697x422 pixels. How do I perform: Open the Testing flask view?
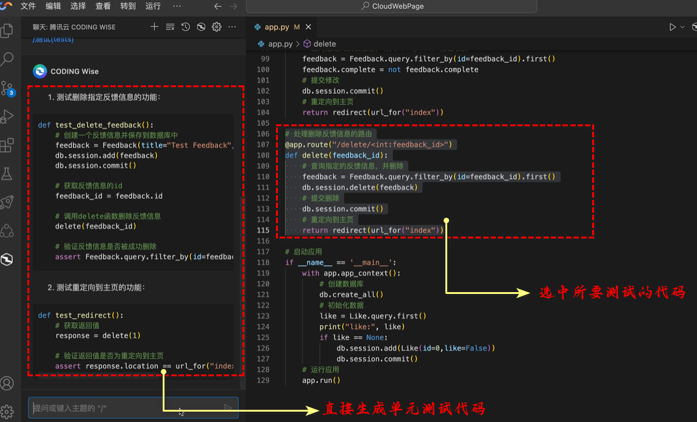pos(7,174)
